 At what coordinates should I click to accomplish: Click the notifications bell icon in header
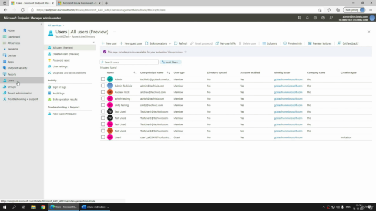(307, 18)
